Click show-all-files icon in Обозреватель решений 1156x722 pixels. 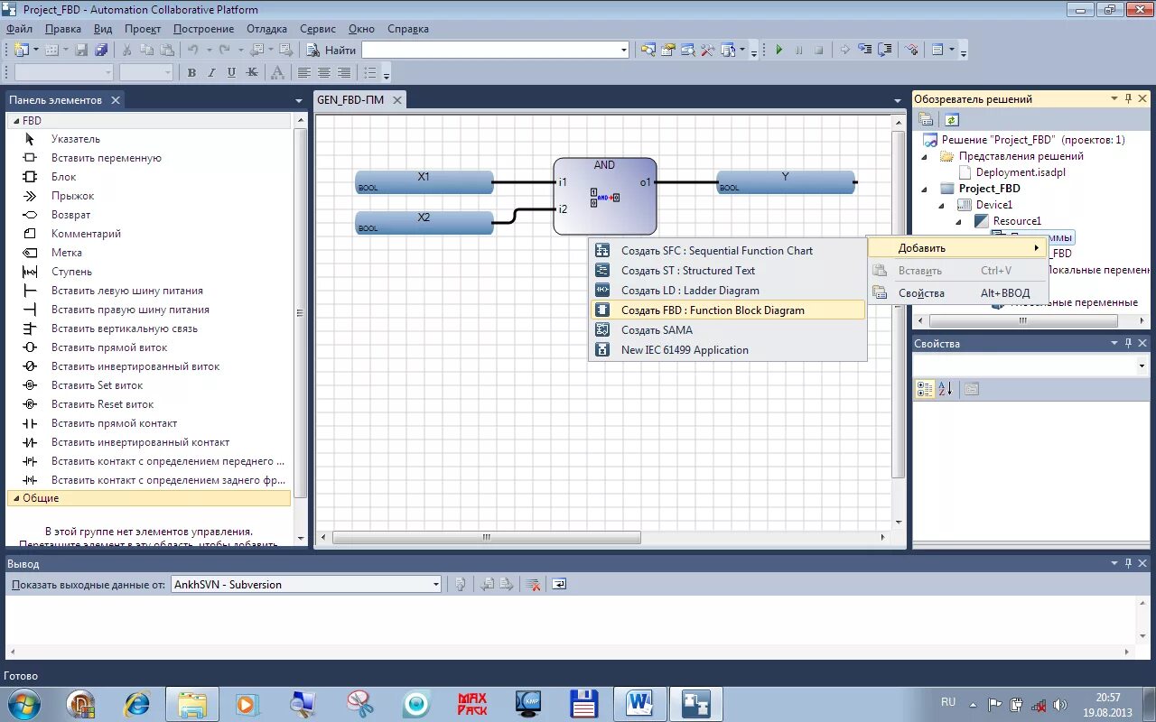[926, 120]
